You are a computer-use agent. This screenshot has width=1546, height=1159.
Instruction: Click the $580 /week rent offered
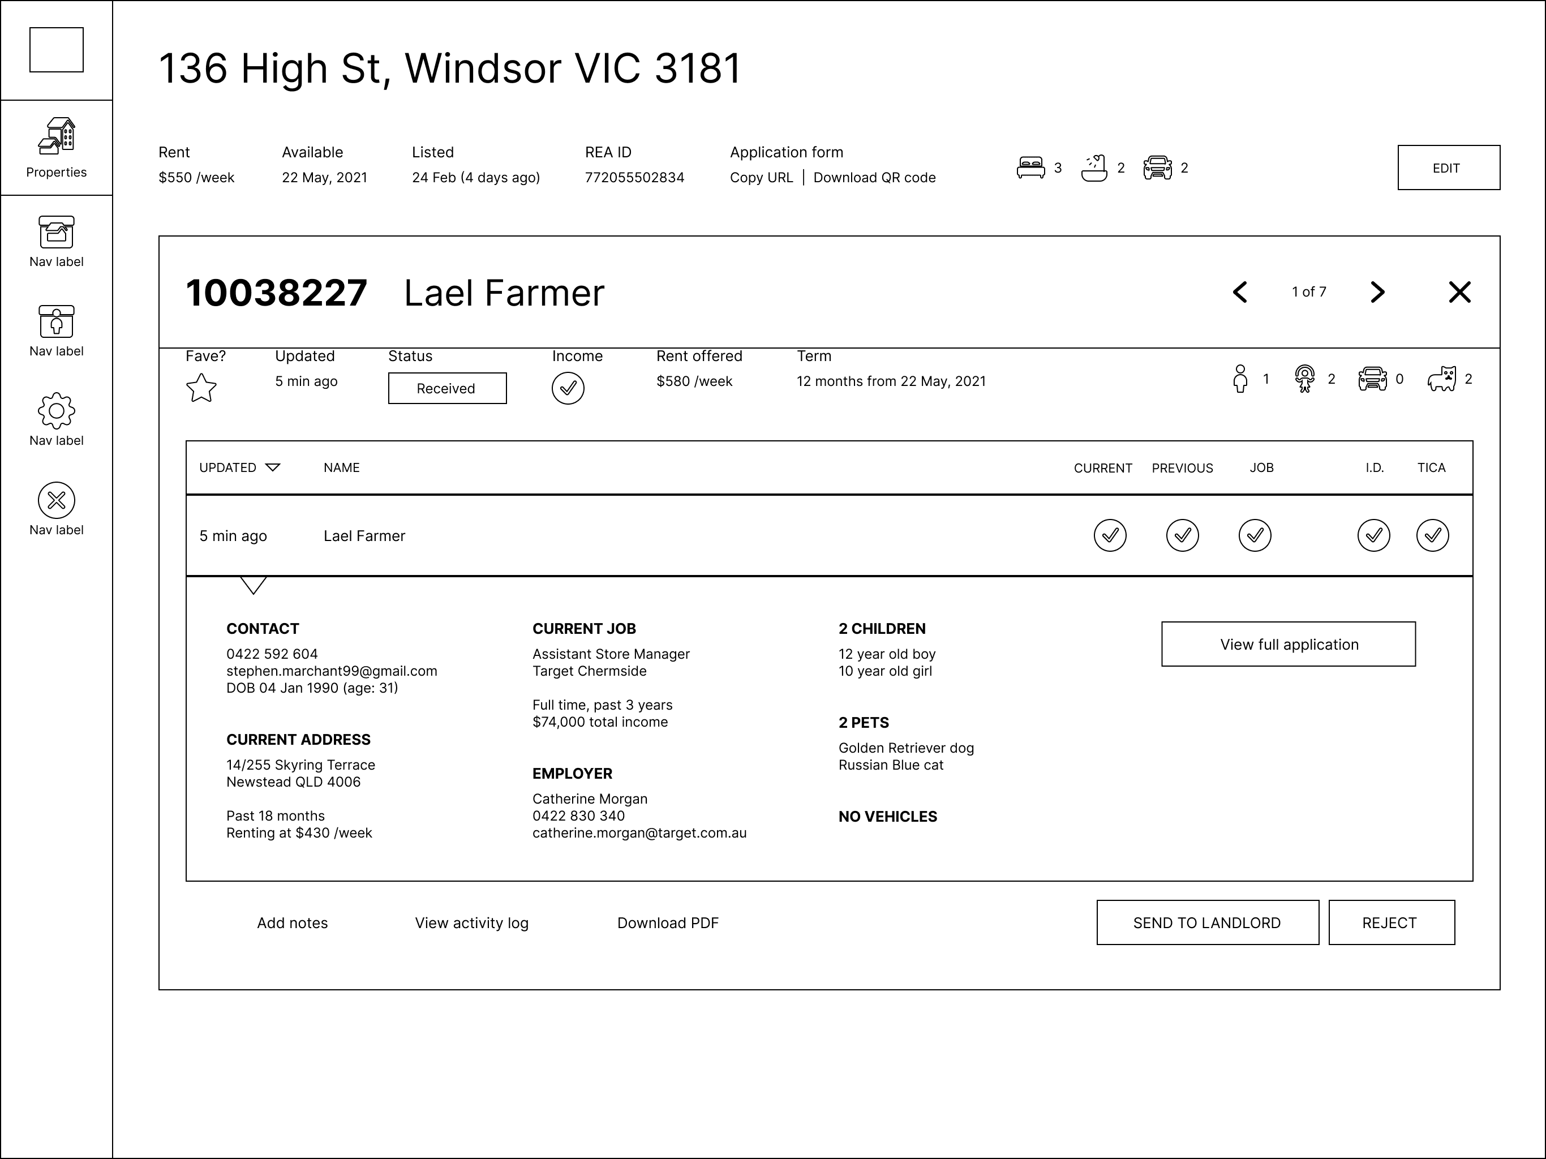click(694, 381)
